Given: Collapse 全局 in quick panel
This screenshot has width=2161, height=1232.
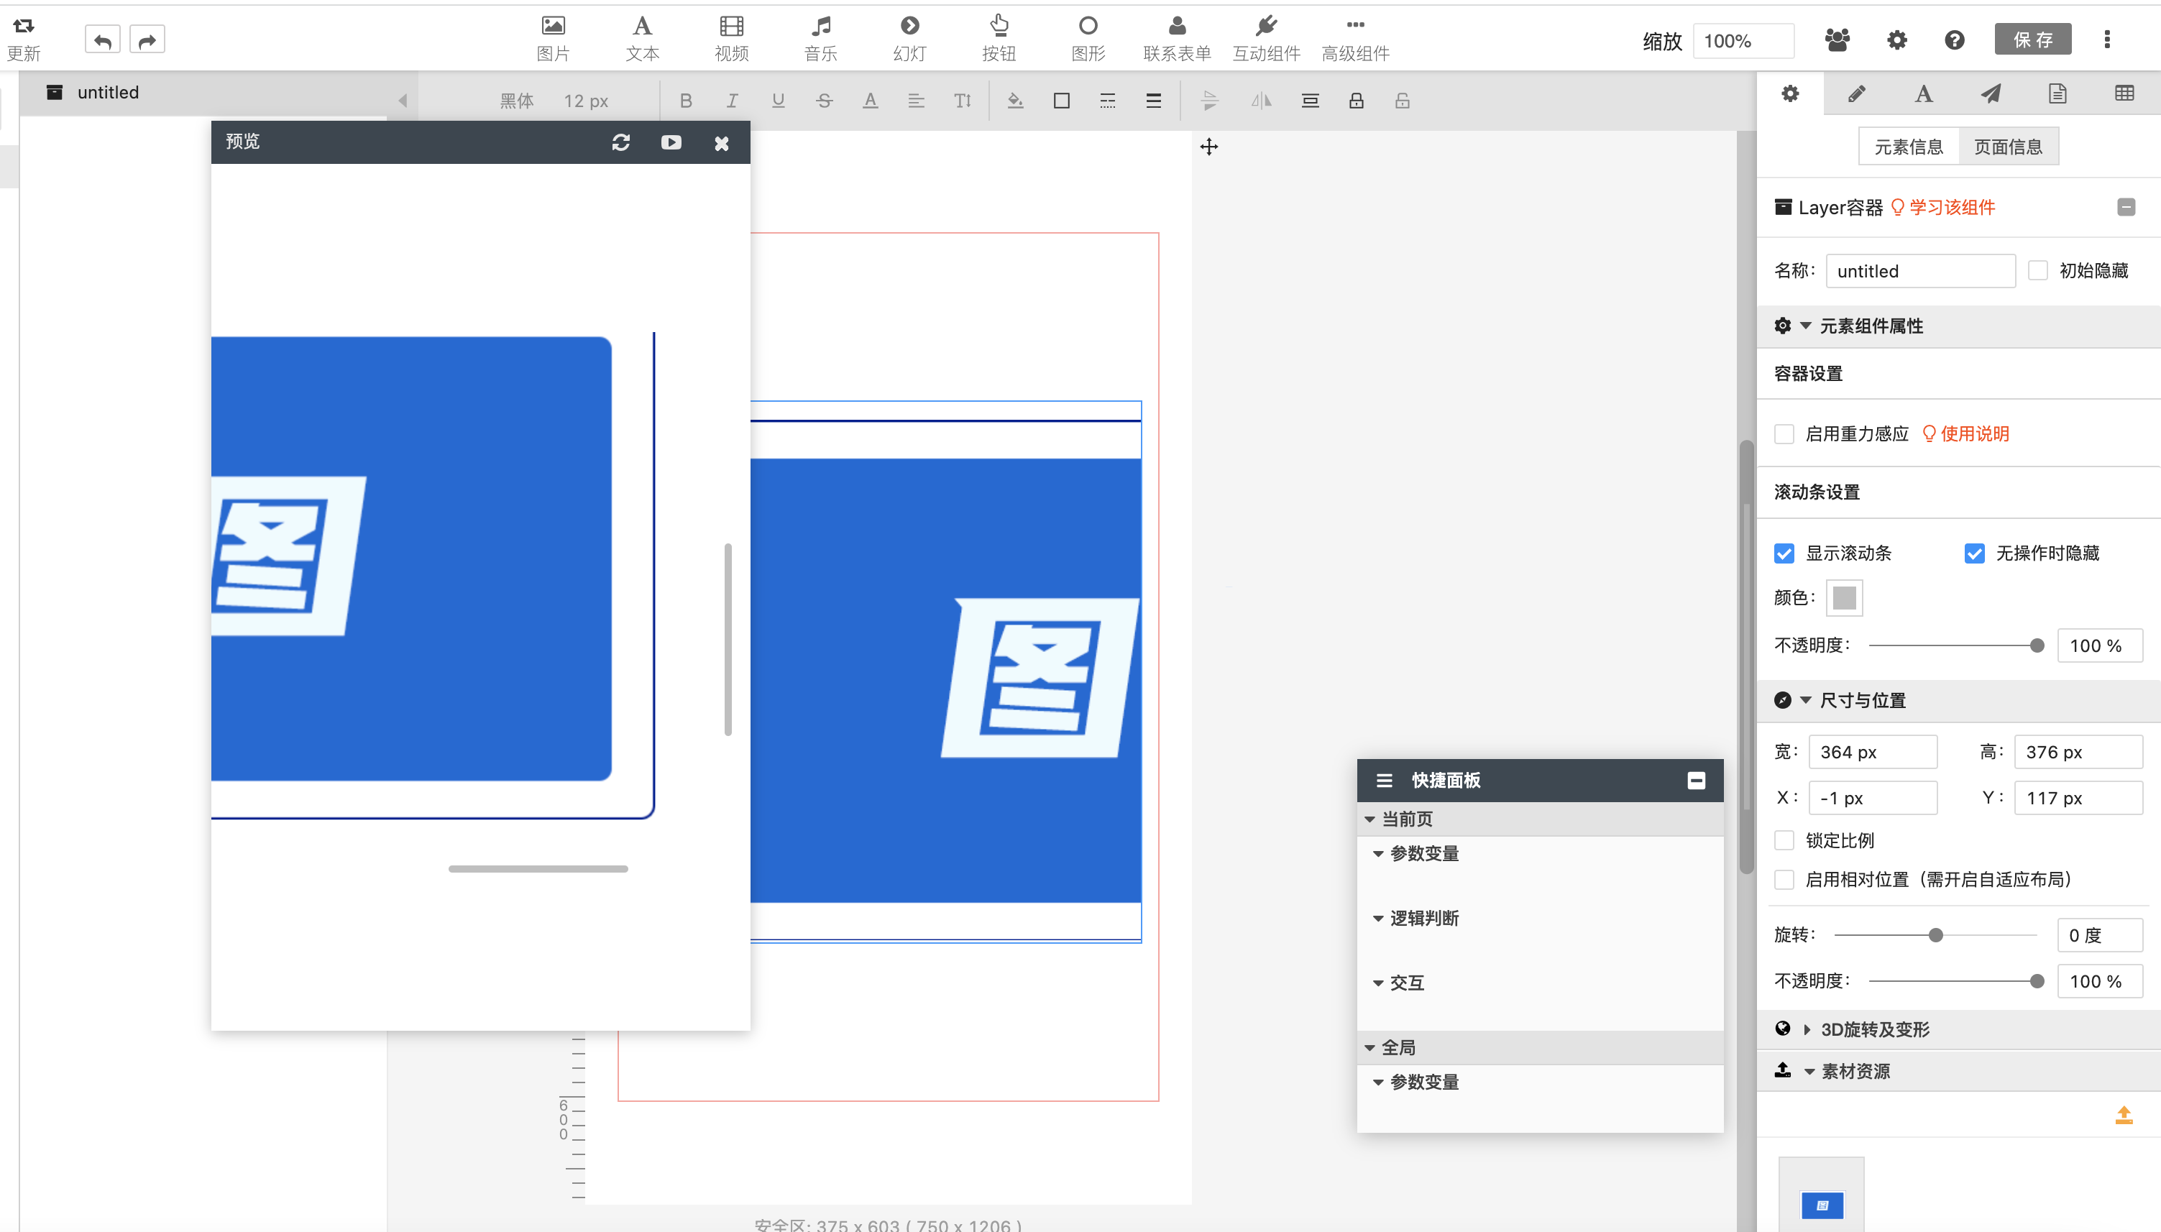Looking at the screenshot, I should [x=1370, y=1047].
